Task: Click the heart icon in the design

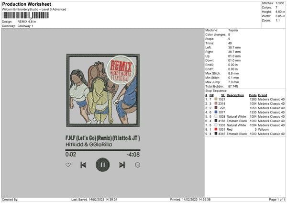Action: [x=68, y=165]
